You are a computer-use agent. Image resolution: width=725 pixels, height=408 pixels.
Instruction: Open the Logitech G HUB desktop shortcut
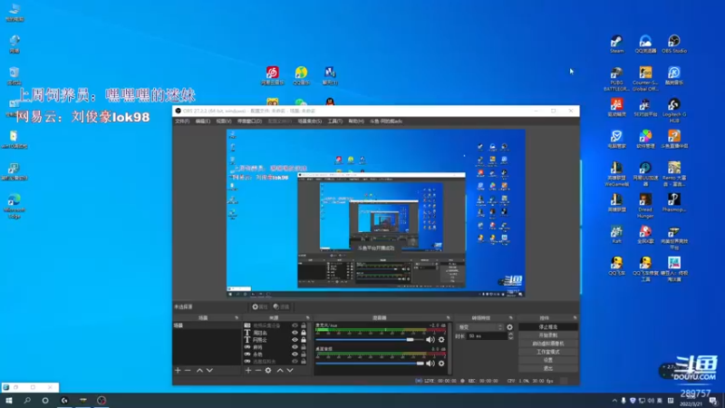pyautogui.click(x=674, y=110)
